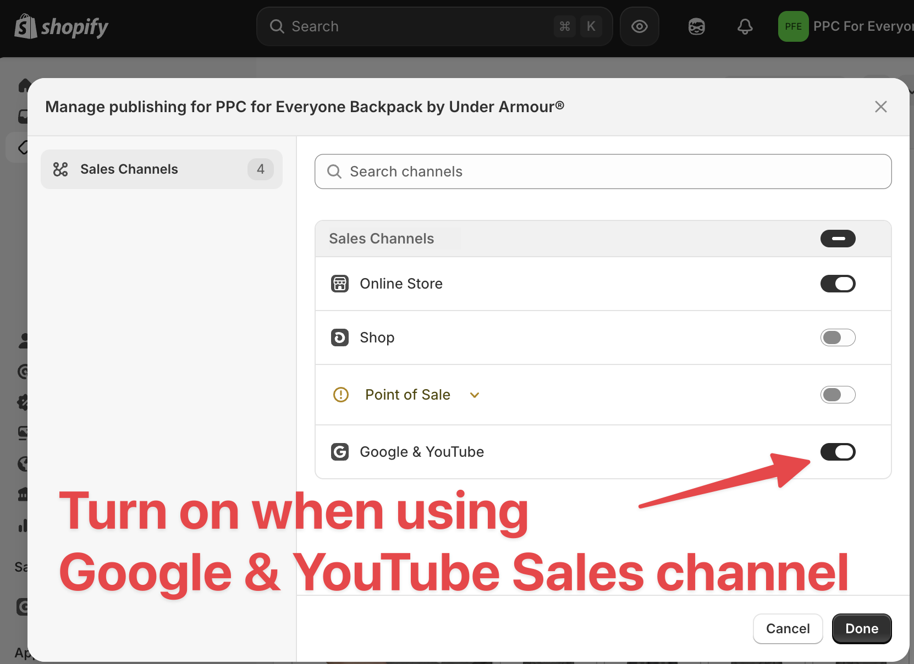This screenshot has height=664, width=914.
Task: Click the Online Store storefront icon
Action: [x=340, y=284]
